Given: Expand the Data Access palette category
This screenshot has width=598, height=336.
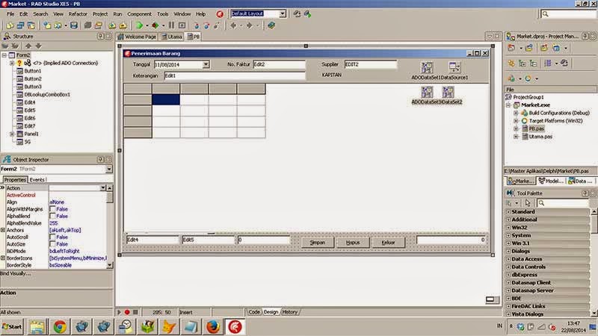Looking at the screenshot, I should click(508, 259).
